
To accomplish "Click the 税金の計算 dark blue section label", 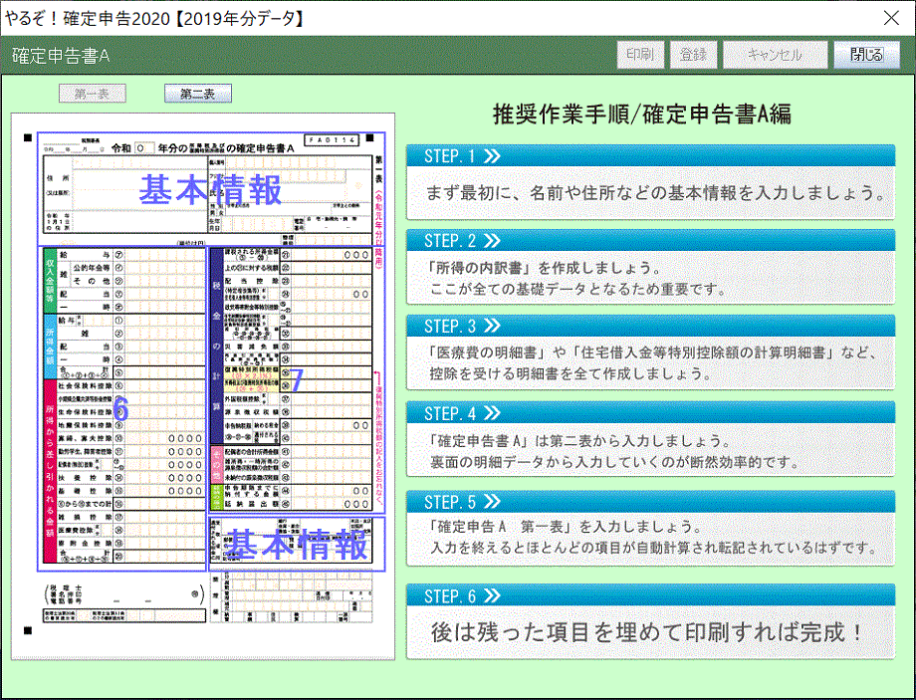I will coord(217,346).
